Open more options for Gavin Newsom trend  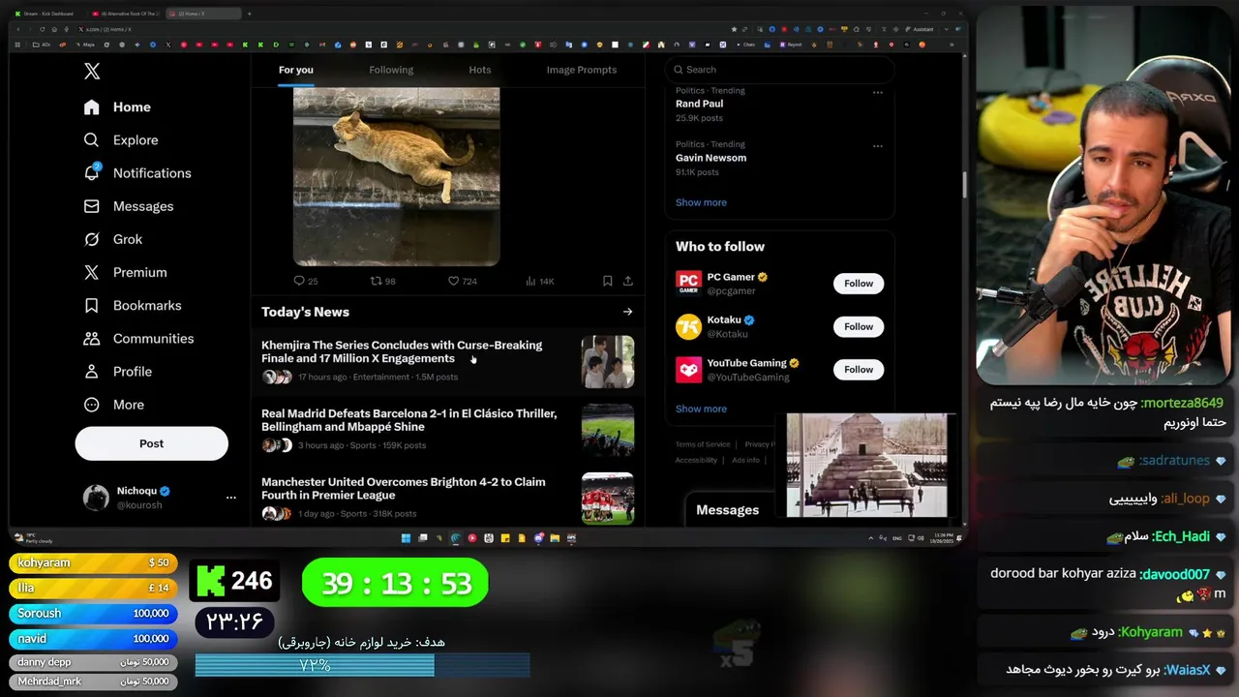click(878, 146)
